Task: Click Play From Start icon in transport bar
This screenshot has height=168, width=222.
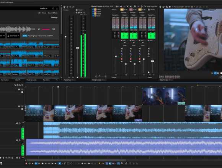Action: 33,163
